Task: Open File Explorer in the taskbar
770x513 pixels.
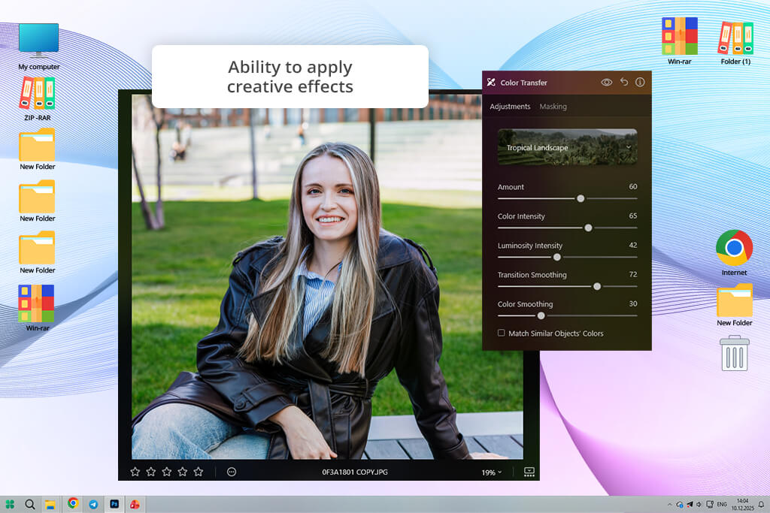Action: tap(50, 504)
